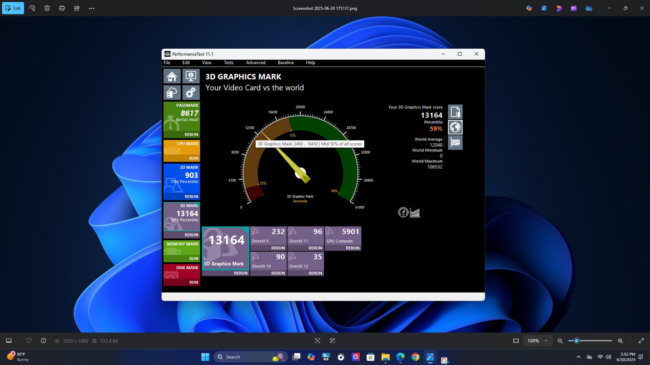Image resolution: width=650 pixels, height=365 pixels.
Task: Rerun the DirectX 9 test
Action: pos(278,248)
